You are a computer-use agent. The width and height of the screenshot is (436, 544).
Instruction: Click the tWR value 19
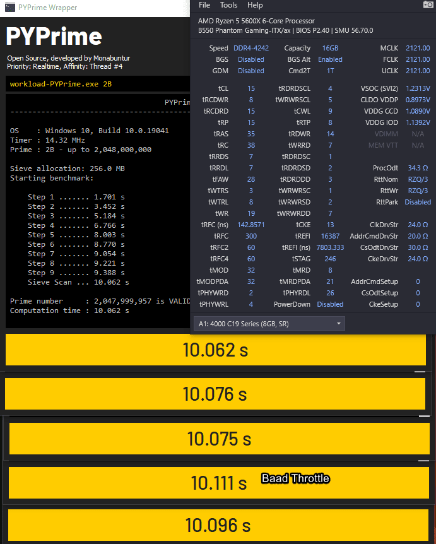(x=250, y=213)
